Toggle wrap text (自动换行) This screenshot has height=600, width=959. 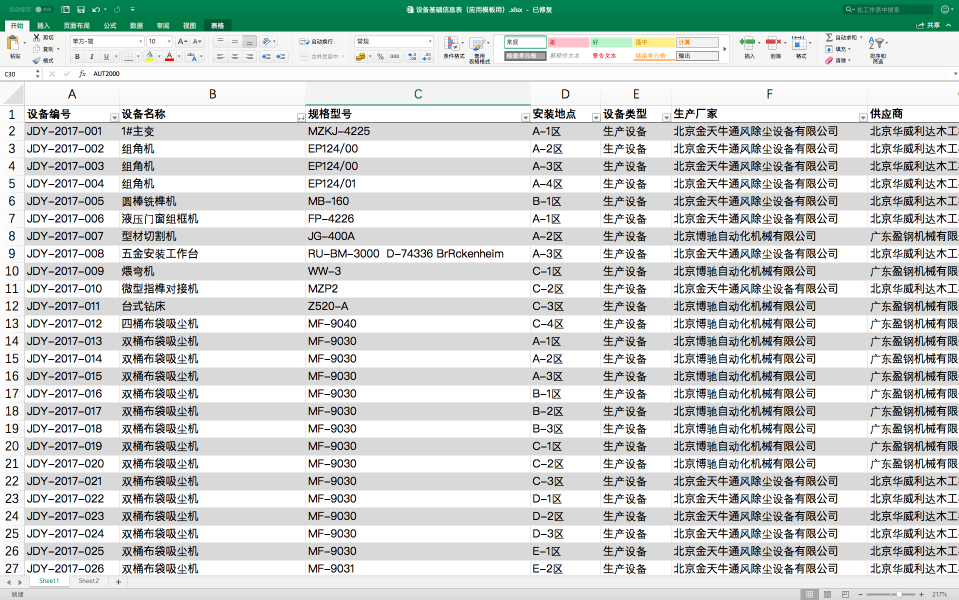pos(316,41)
